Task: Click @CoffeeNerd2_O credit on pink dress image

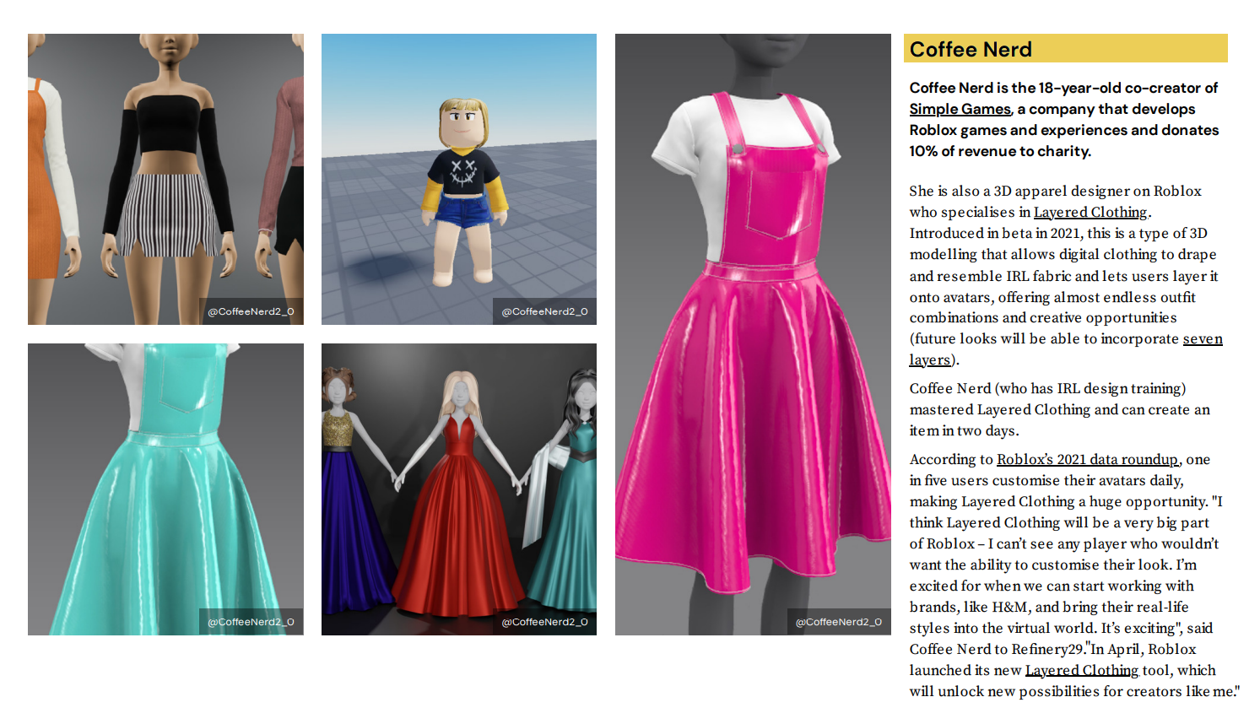Action: pos(839,622)
